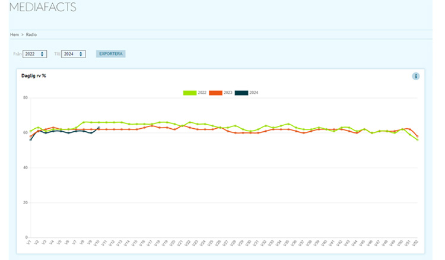Click the MEDIAFACTS logo

(43, 8)
